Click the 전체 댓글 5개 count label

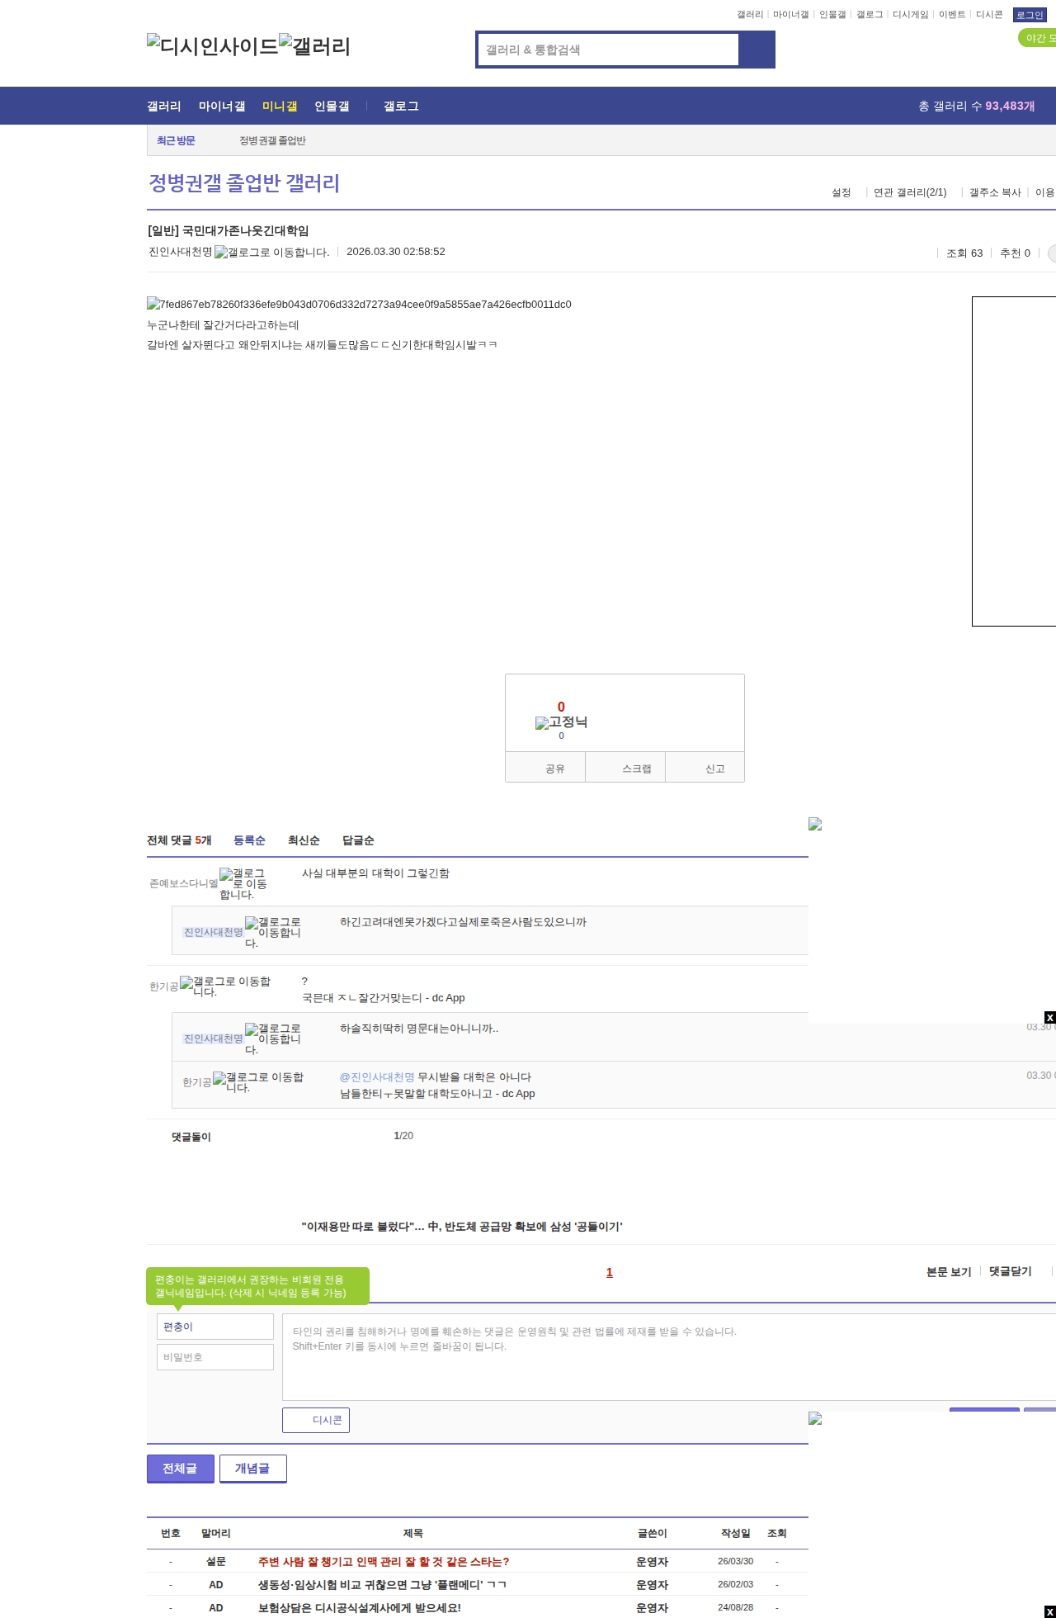(179, 840)
